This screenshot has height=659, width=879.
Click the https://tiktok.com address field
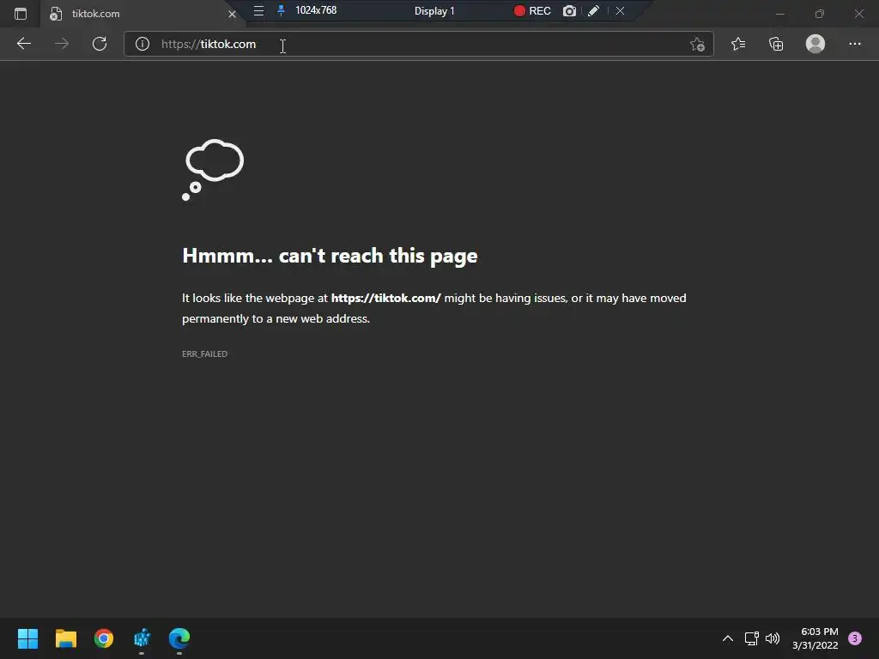[418, 44]
